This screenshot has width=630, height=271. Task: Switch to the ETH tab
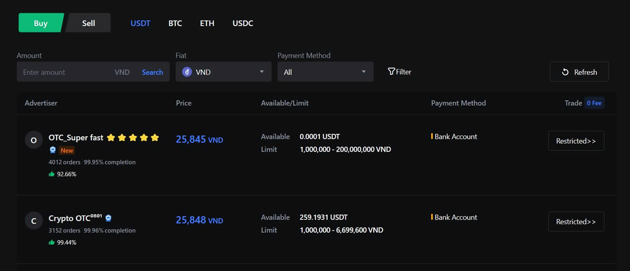pos(207,24)
